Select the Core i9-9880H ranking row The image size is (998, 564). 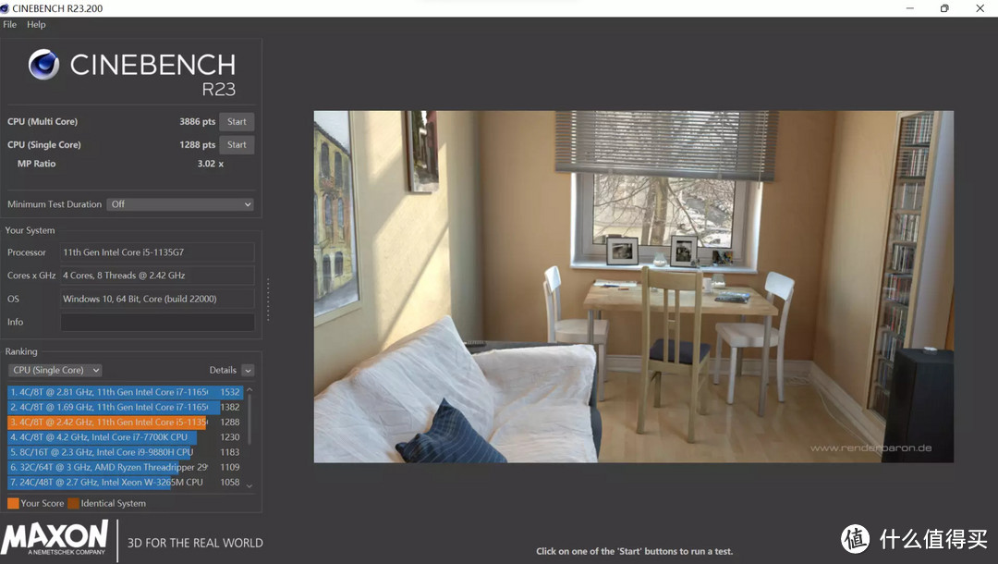126,452
